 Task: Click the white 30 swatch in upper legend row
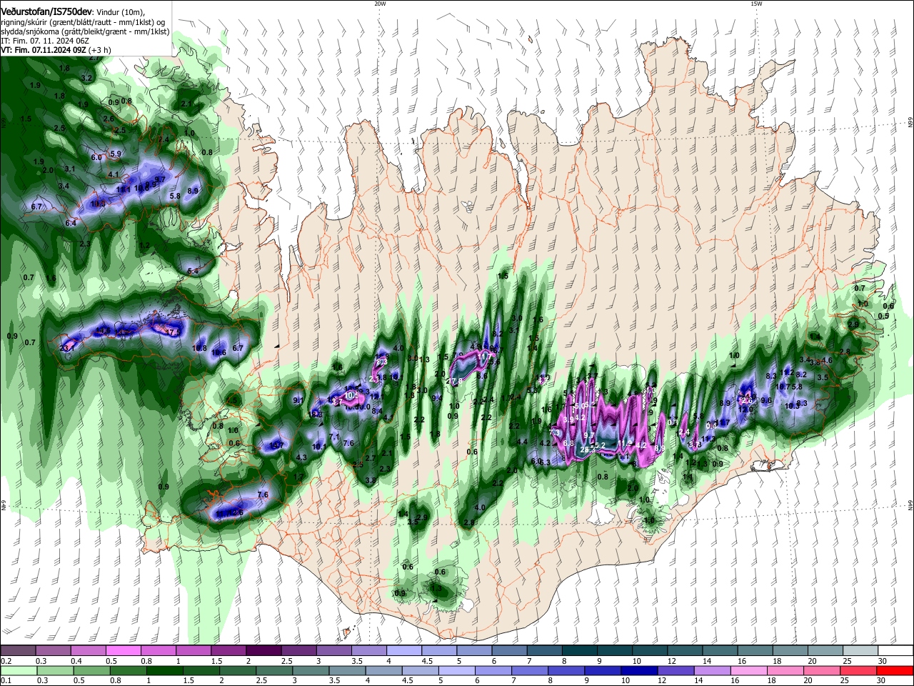(x=895, y=650)
